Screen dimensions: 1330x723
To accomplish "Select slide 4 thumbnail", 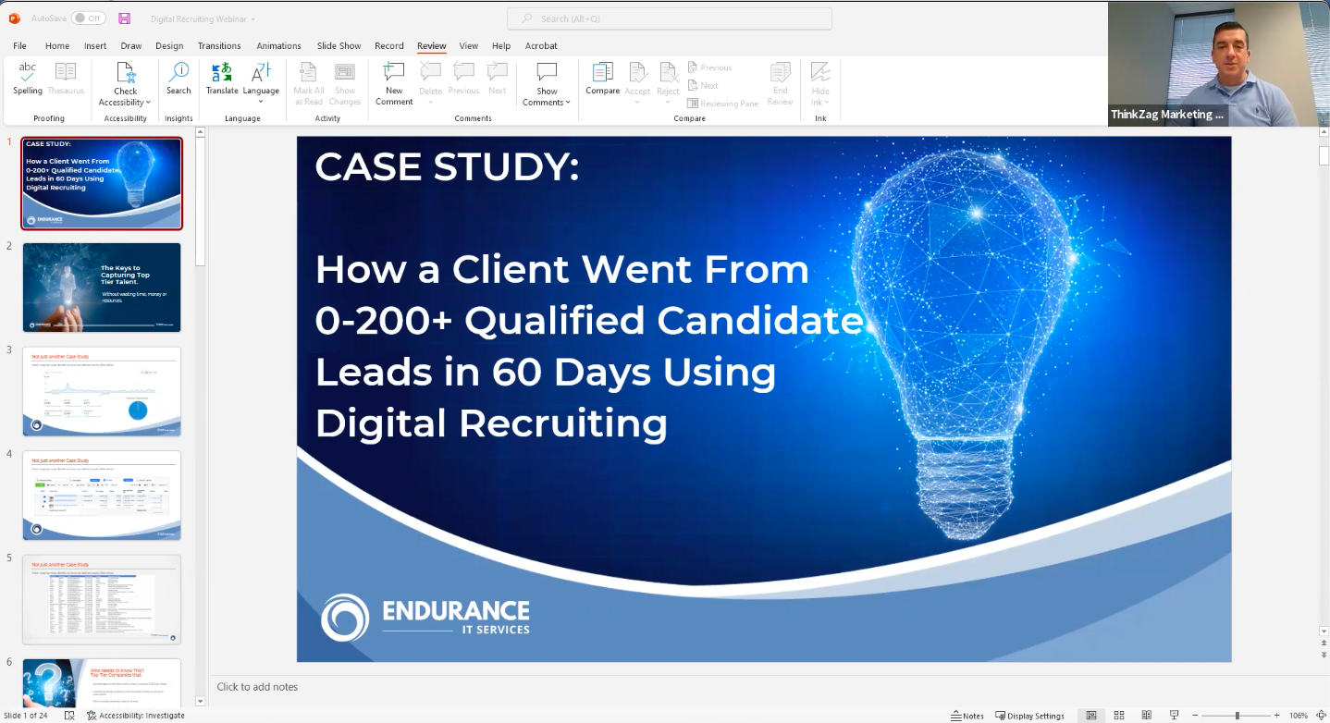I will pos(102,496).
